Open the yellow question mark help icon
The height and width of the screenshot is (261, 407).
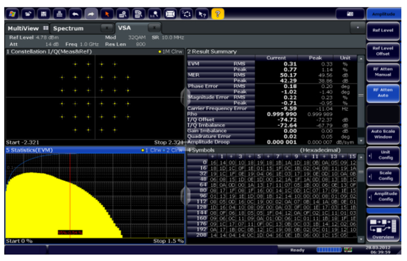pos(217,12)
